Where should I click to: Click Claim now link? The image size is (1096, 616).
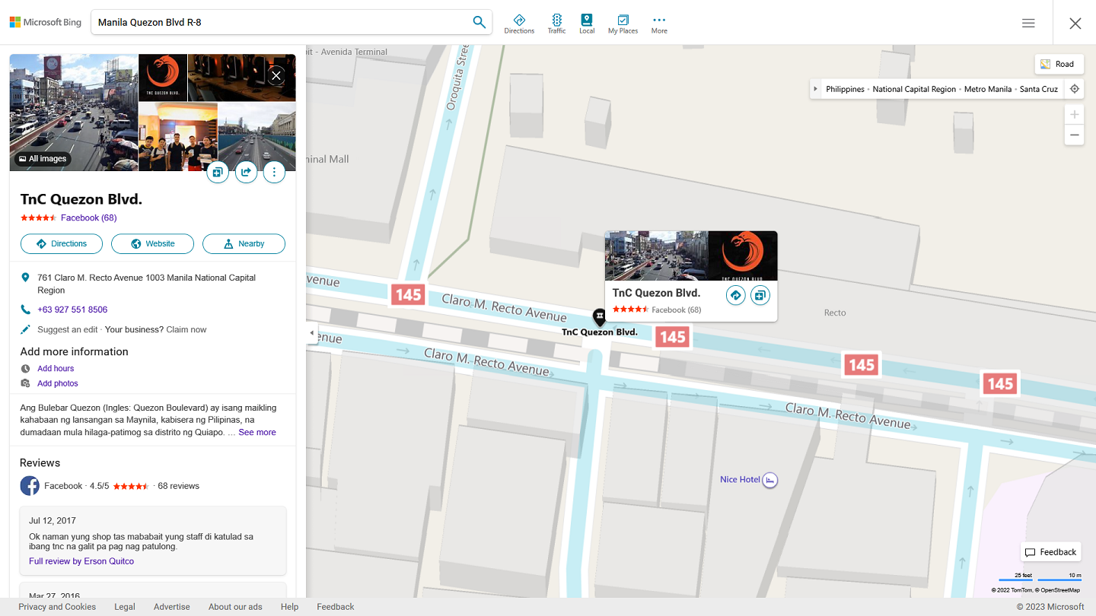pyautogui.click(x=186, y=329)
